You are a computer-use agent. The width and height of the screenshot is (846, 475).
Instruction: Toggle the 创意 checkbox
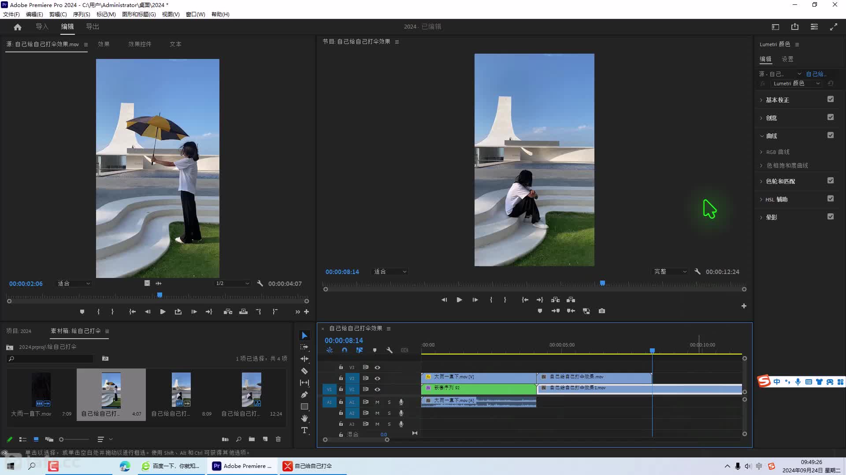[831, 117]
